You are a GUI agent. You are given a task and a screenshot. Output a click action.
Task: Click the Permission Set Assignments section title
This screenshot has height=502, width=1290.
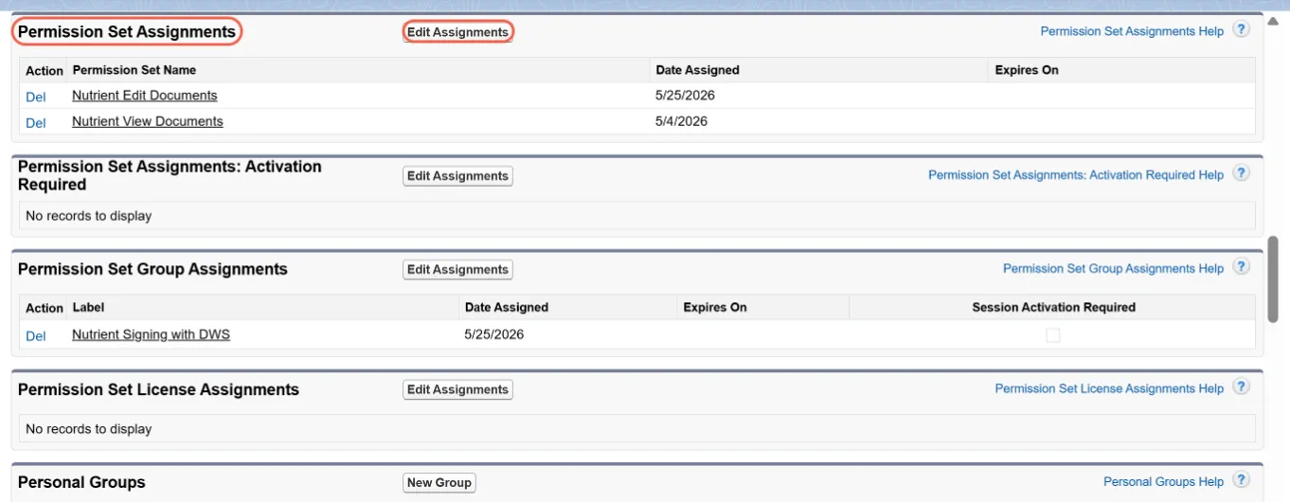[x=127, y=32]
